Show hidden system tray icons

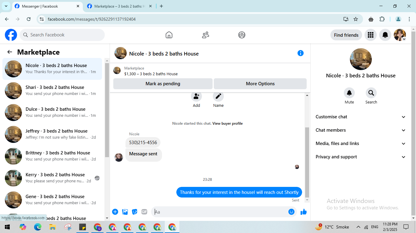click(358, 227)
